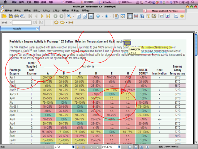This screenshot has width=198, height=149.
Task: Click the Find Previous icon
Action: point(35,23)
